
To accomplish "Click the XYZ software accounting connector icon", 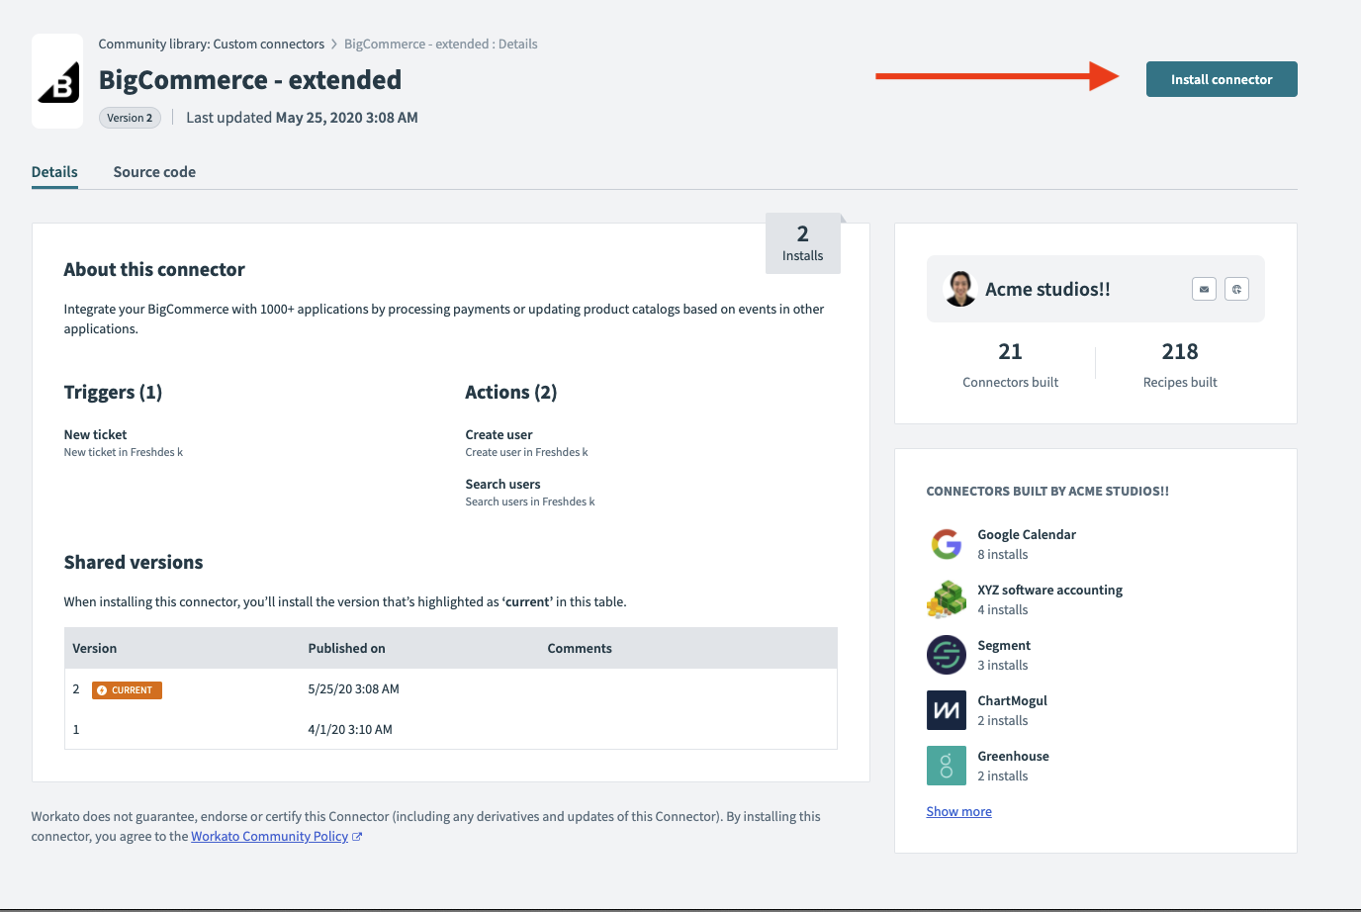I will point(946,598).
